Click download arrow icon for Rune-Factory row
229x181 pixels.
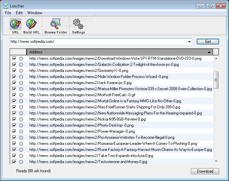coord(21,150)
